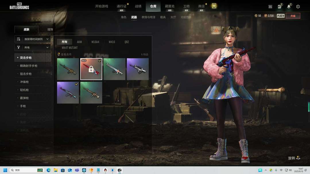Image resolution: width=310 pixels, height=174 pixels.
Task: Open the 藏匿处 menu
Action: pyautogui.click(x=170, y=6)
